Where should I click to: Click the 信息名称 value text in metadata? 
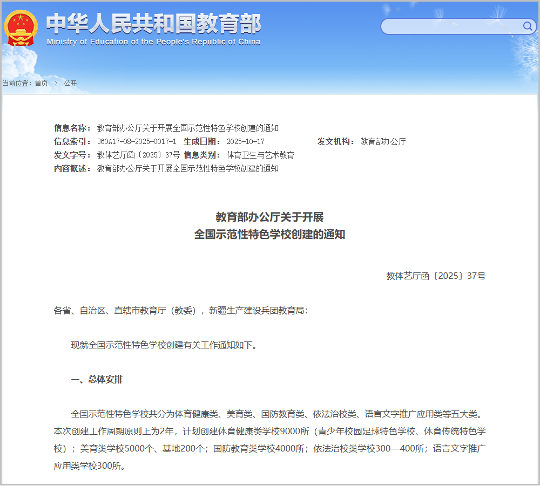click(188, 128)
